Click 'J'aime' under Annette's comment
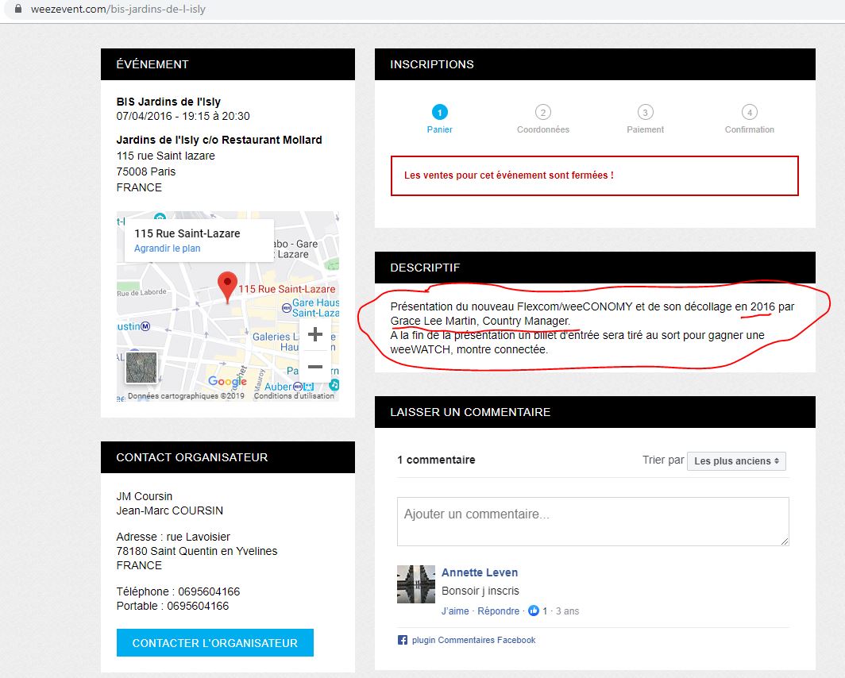The image size is (845, 678). pos(455,611)
